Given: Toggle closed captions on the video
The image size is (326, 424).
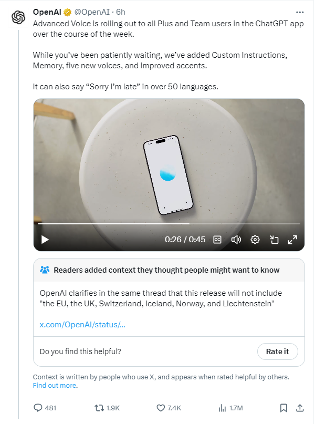Looking at the screenshot, I should (217, 240).
